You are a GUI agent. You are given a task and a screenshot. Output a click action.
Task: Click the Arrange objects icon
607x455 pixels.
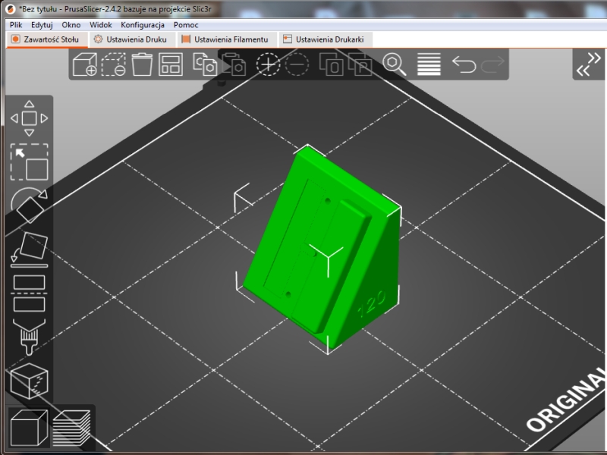(171, 64)
